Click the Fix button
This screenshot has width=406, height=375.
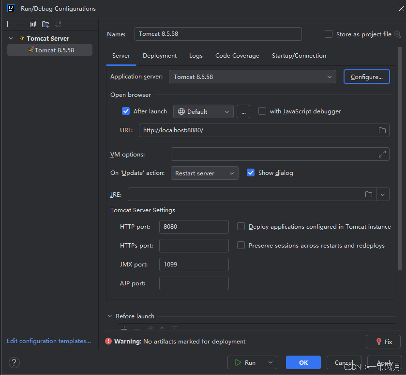point(383,342)
